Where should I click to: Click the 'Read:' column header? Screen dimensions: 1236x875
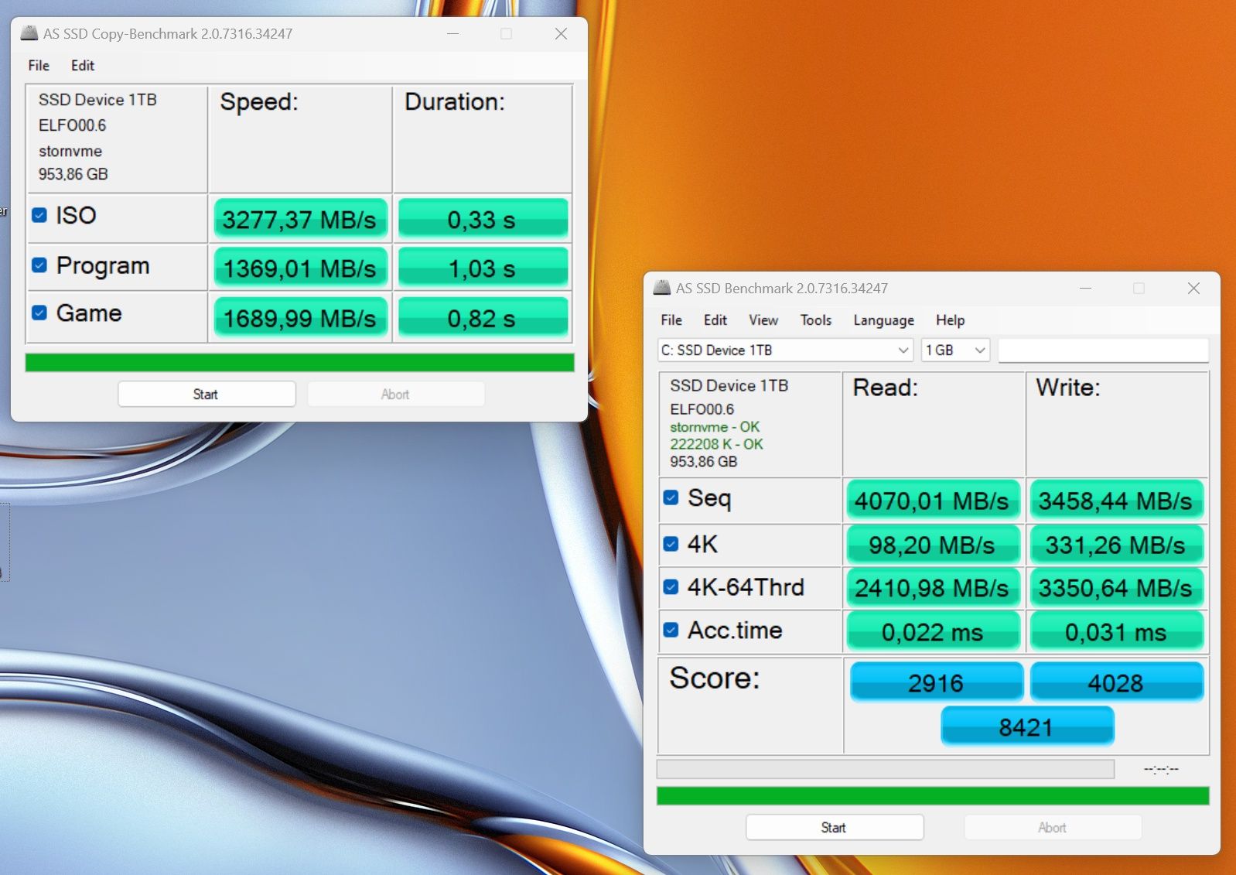[x=886, y=387]
